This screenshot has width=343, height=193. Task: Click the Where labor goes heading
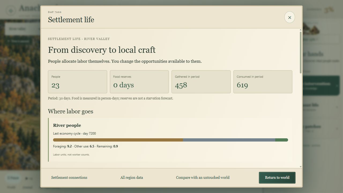[x=70, y=111]
